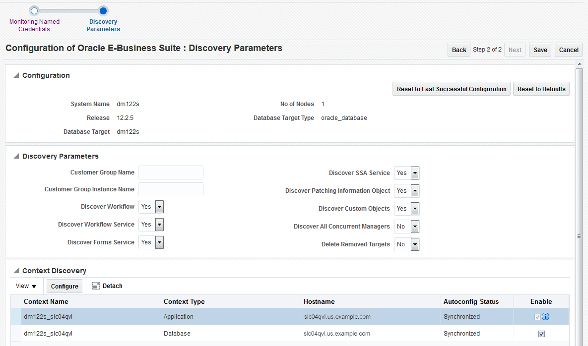Click Synchronized status in the Database row
This screenshot has height=346, width=588.
461,334
